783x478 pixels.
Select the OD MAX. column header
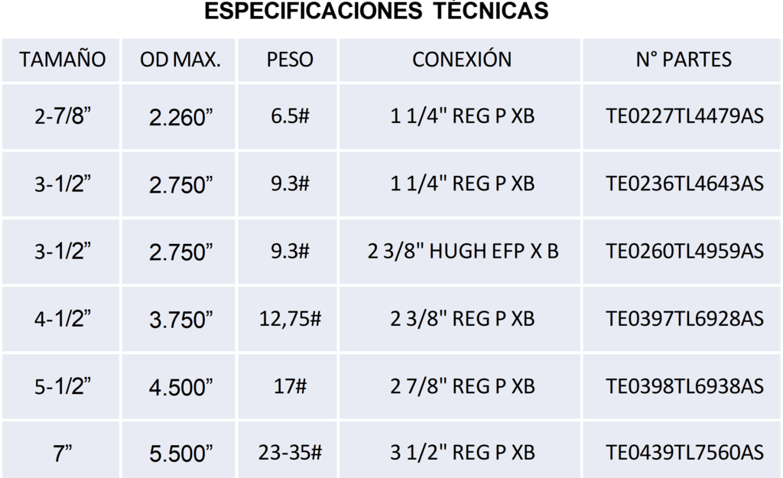coord(180,60)
